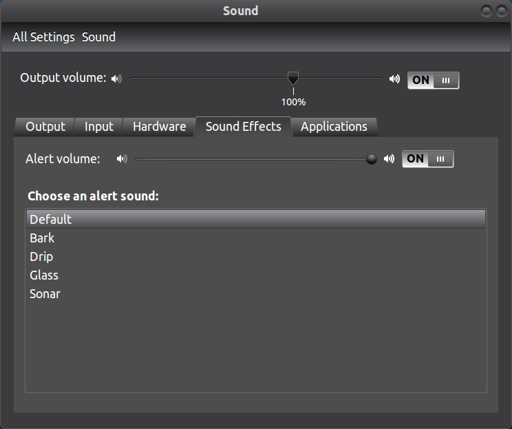The width and height of the screenshot is (512, 429).
Task: Click the loud speaker icon after Alert volume slider
Action: tap(390, 159)
